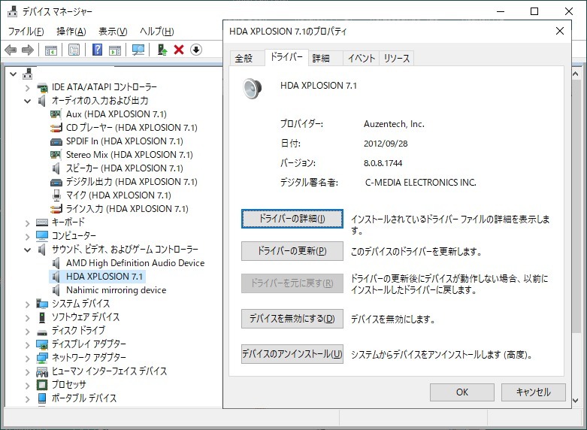Collapse オーディオの入力および出力 category
587x430 pixels.
pos(27,101)
